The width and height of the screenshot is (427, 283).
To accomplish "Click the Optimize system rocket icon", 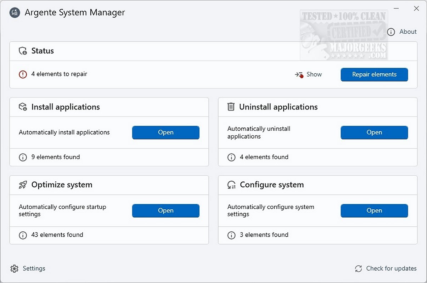I will 23,185.
